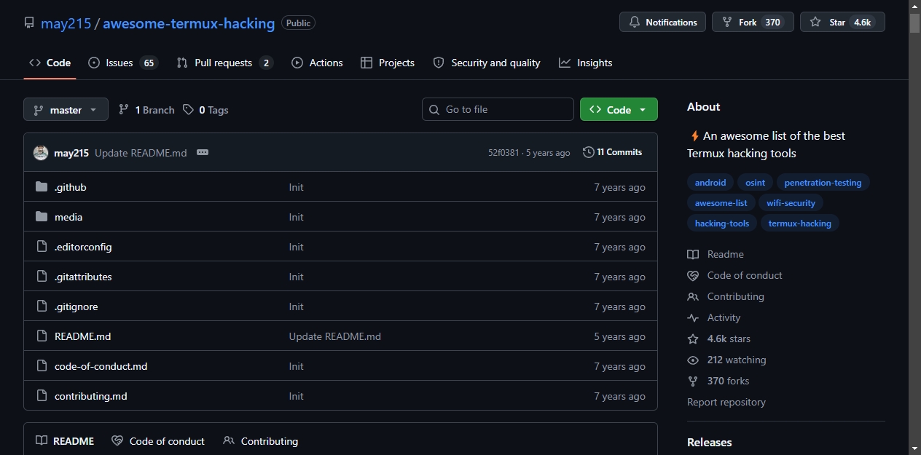Open Update README.md commit message in file row
The width and height of the screenshot is (921, 455).
(x=335, y=336)
